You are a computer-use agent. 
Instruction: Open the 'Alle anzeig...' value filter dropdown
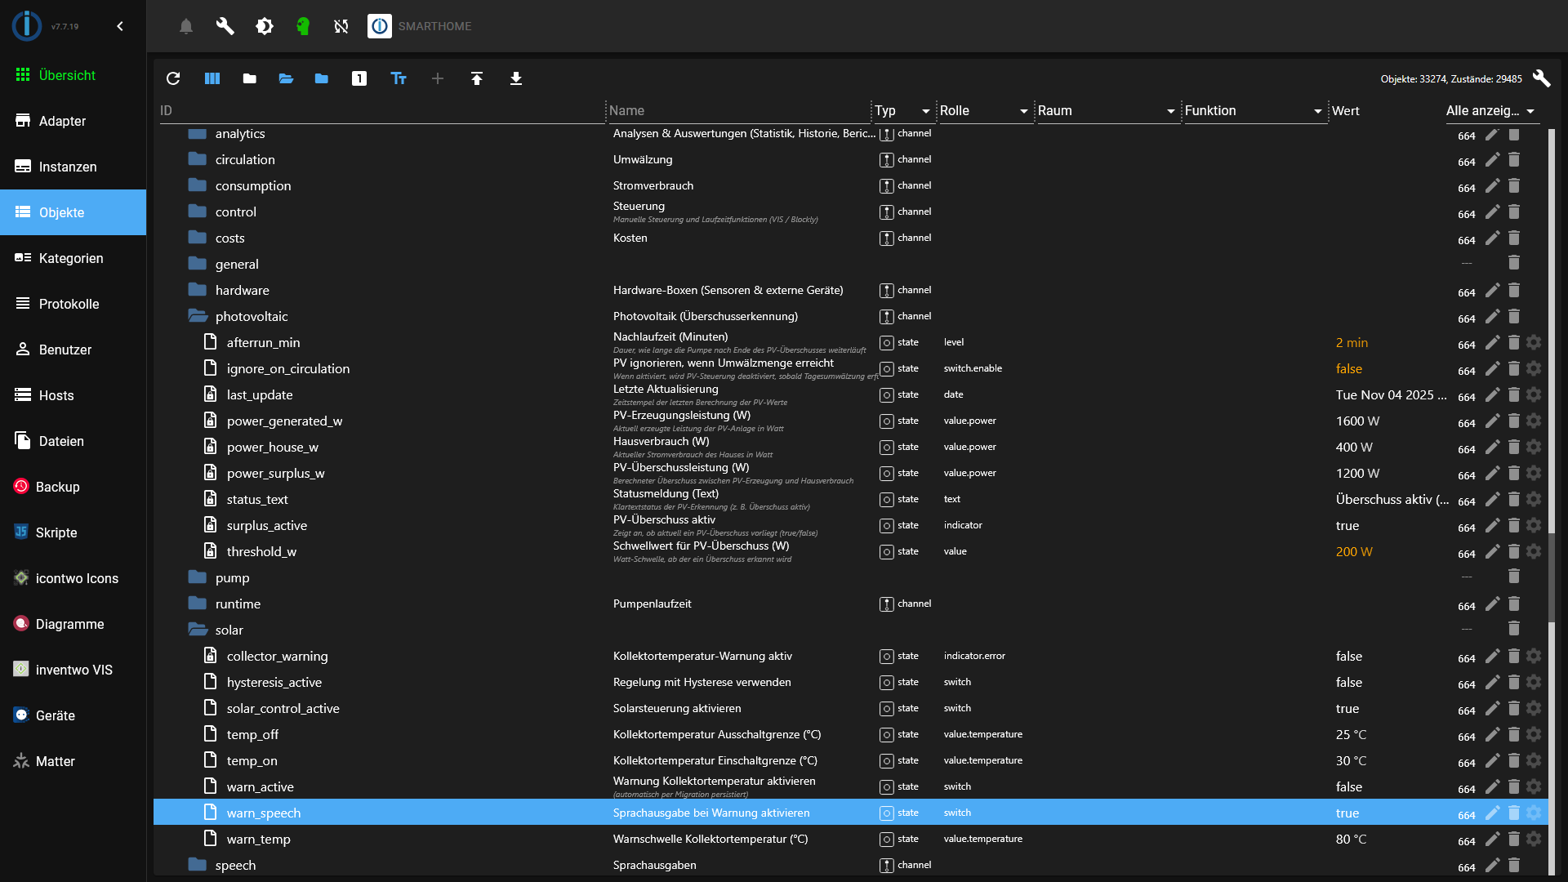click(x=1531, y=111)
